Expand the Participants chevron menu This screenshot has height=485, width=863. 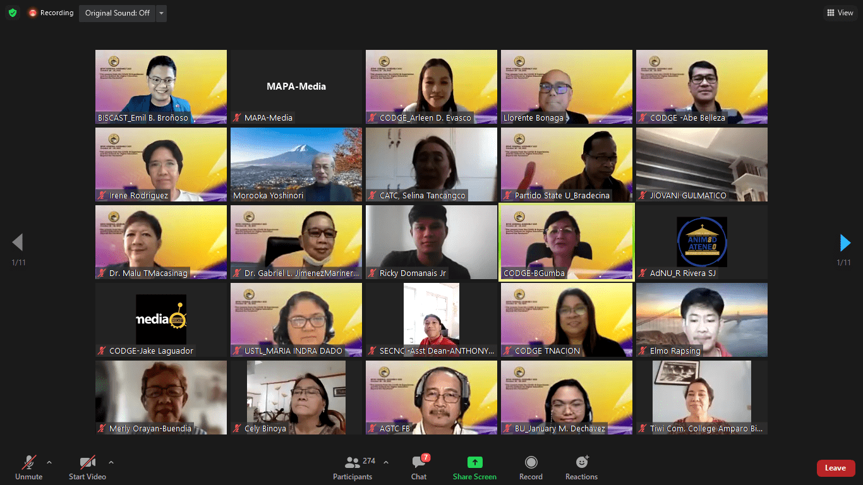(x=386, y=462)
